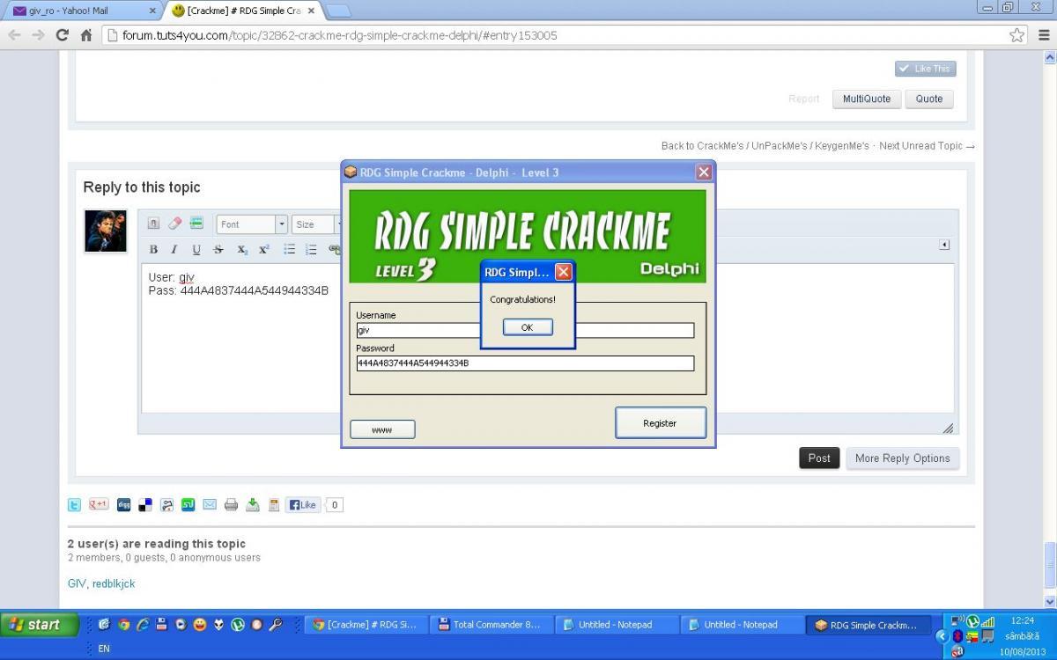Toggle subscript formatting in reply editor
1057x660 pixels.
click(242, 250)
